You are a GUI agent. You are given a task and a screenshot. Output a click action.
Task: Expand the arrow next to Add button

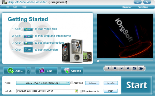(x=29, y=71)
